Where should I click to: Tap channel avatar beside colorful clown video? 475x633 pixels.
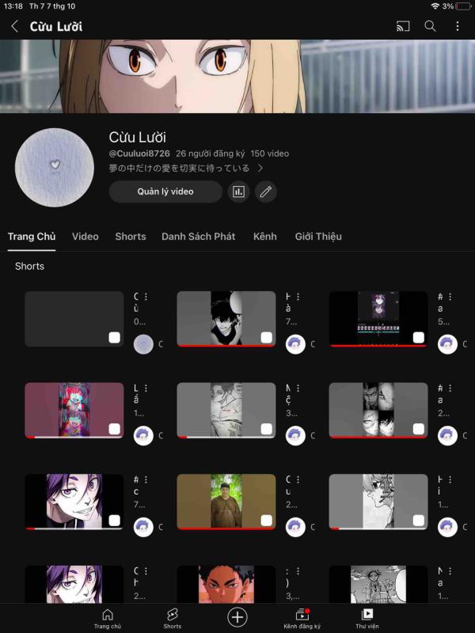143,436
